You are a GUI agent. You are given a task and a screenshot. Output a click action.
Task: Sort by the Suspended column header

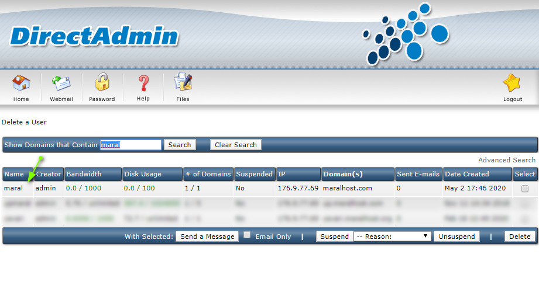click(255, 174)
